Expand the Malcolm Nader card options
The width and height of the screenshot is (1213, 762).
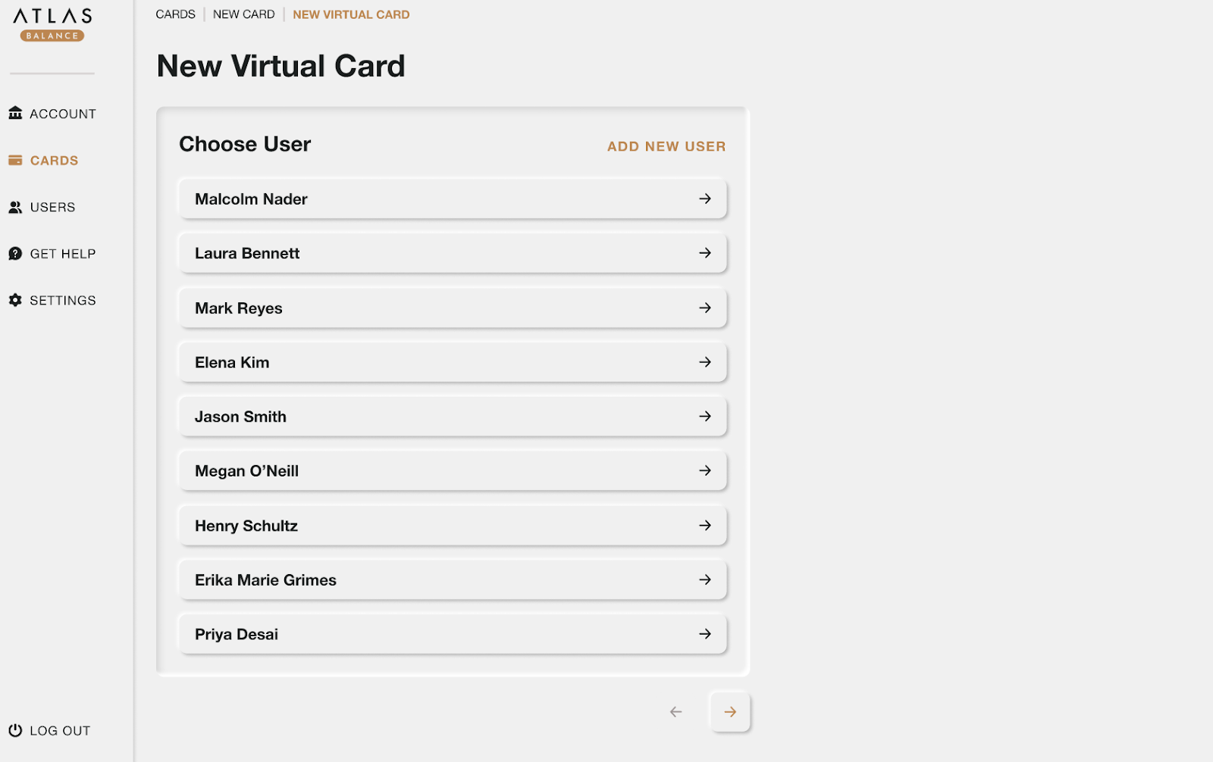(x=705, y=198)
